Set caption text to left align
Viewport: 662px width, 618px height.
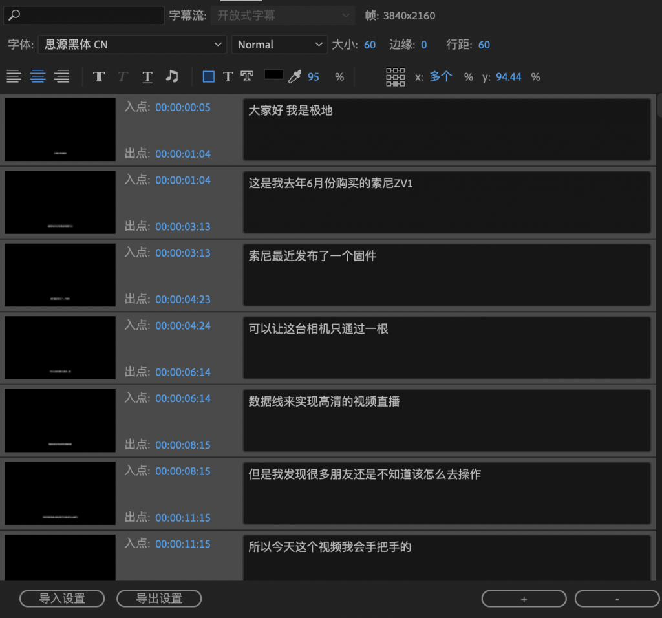(x=14, y=77)
